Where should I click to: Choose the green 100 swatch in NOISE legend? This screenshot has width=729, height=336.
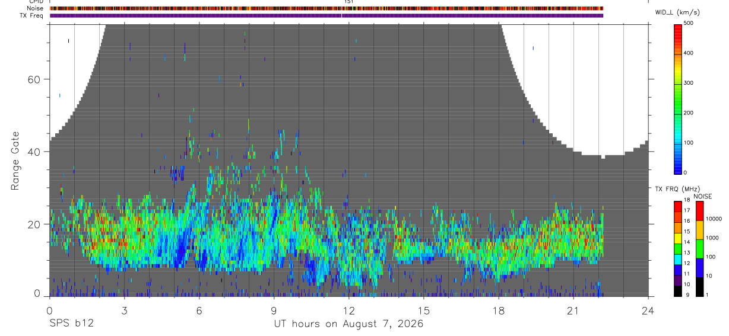click(x=699, y=249)
